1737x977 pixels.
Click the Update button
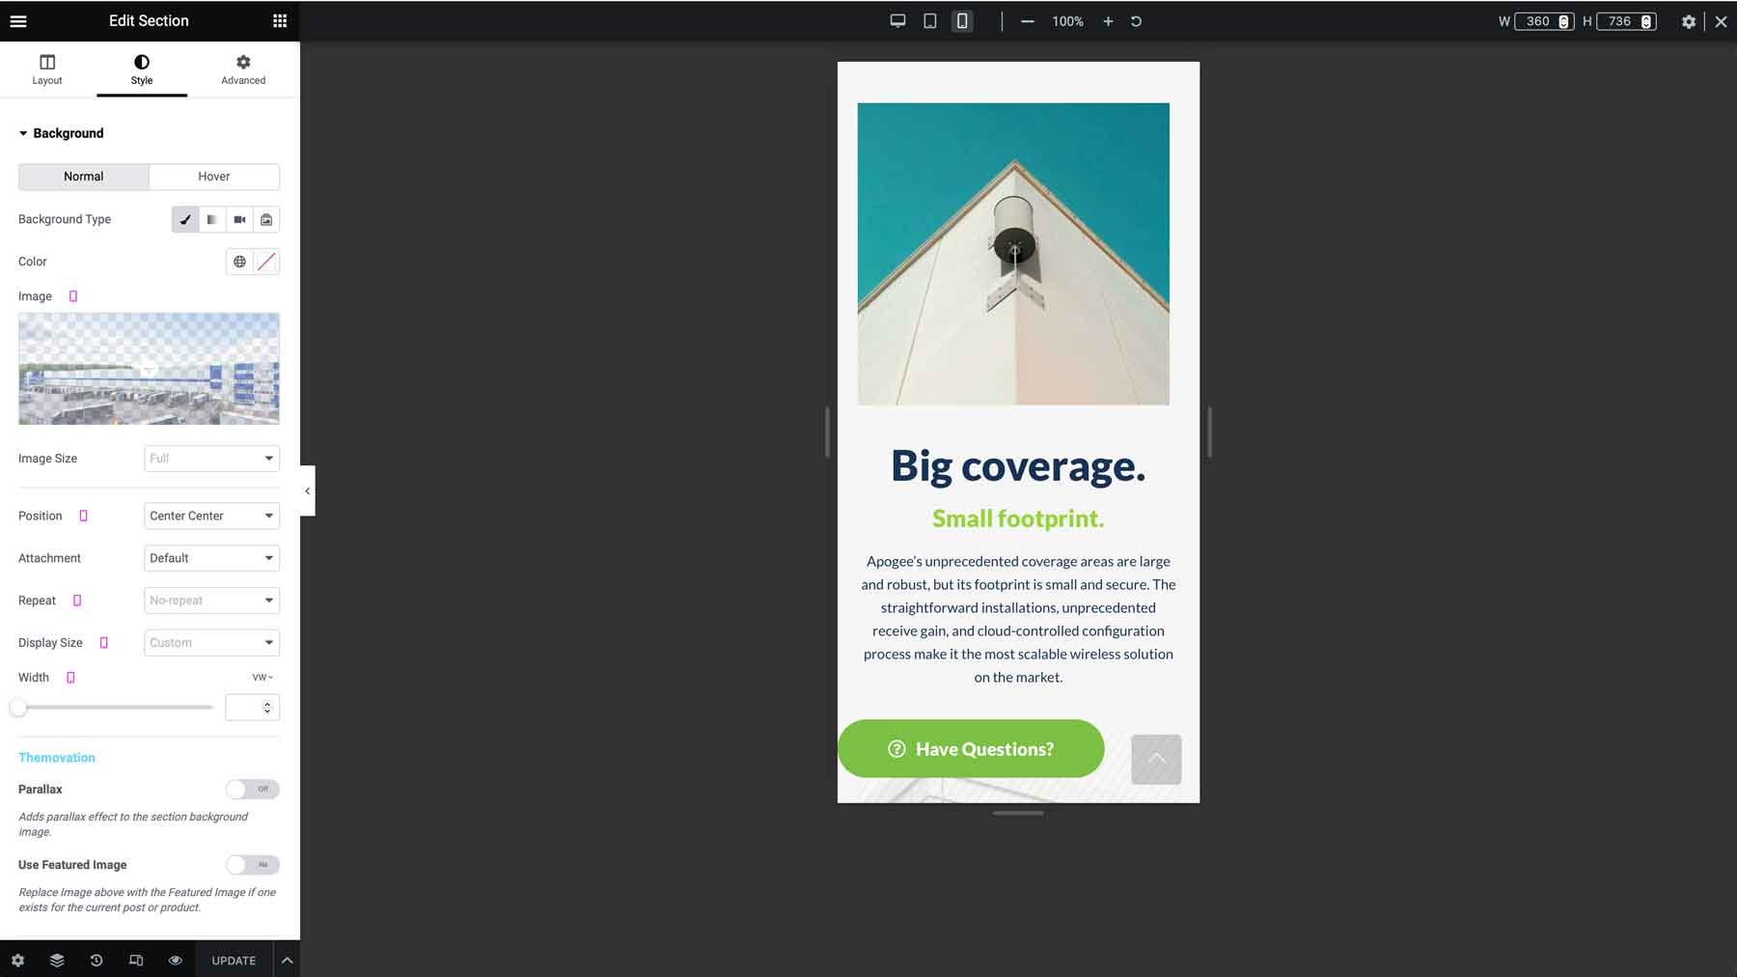(x=232, y=960)
